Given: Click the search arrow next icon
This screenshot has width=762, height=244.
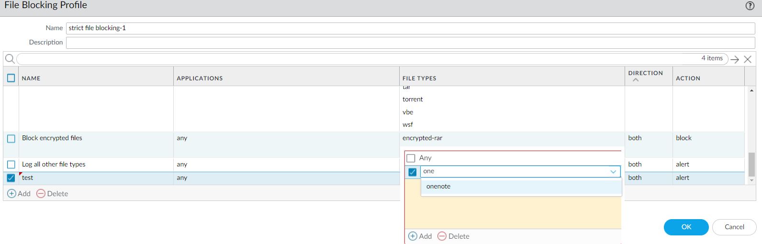Looking at the screenshot, I should (x=735, y=59).
